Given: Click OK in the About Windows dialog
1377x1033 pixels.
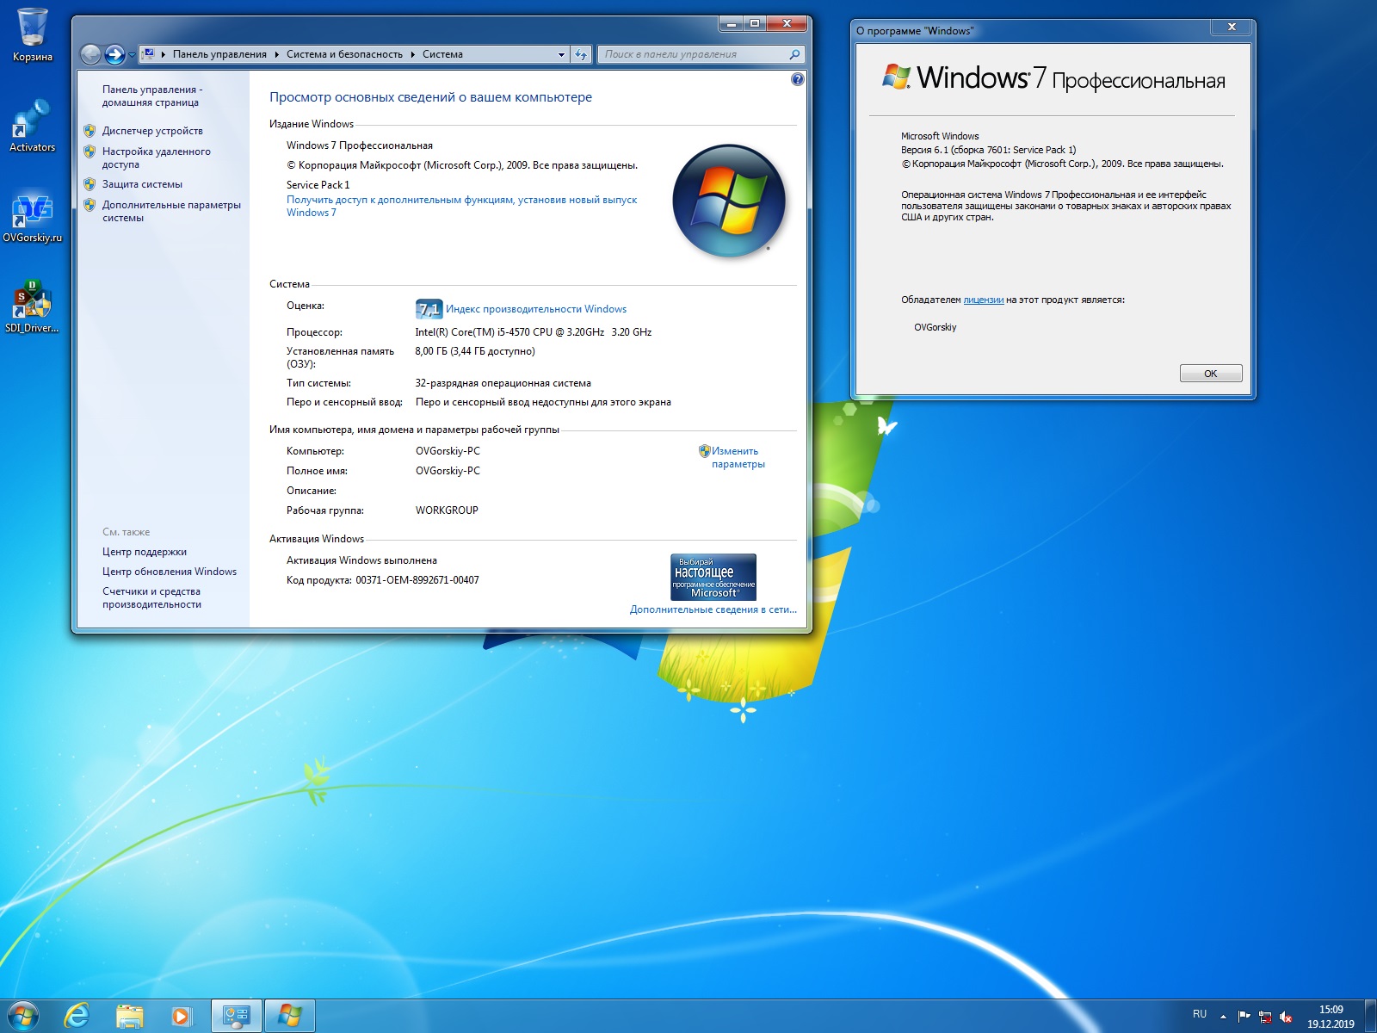Looking at the screenshot, I should 1210,374.
